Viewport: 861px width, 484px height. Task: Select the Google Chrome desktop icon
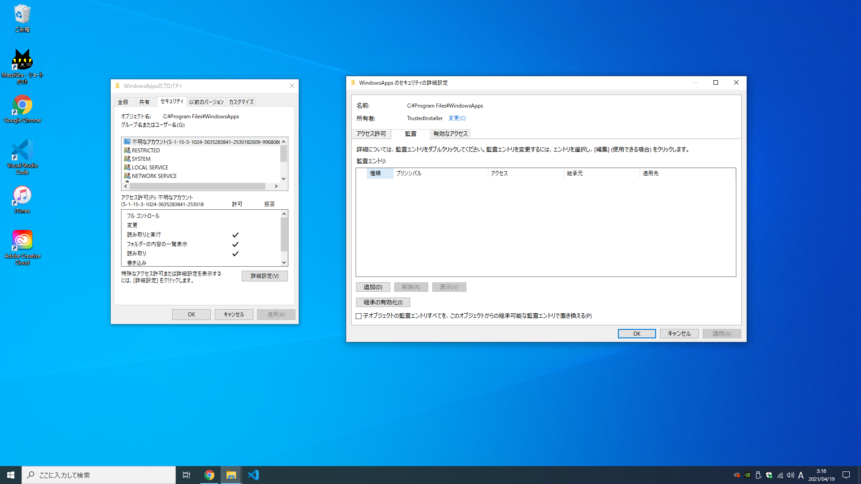click(22, 108)
